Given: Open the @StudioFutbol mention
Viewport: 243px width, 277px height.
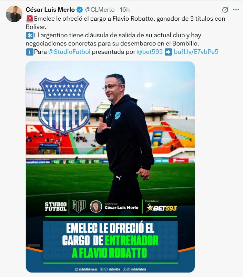Looking at the screenshot, I should click(69, 52).
